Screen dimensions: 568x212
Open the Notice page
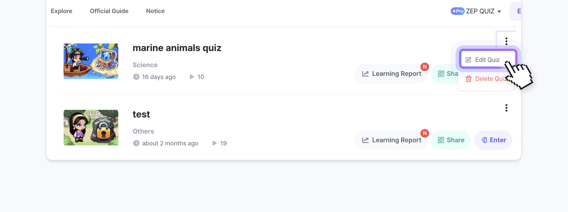pos(155,11)
